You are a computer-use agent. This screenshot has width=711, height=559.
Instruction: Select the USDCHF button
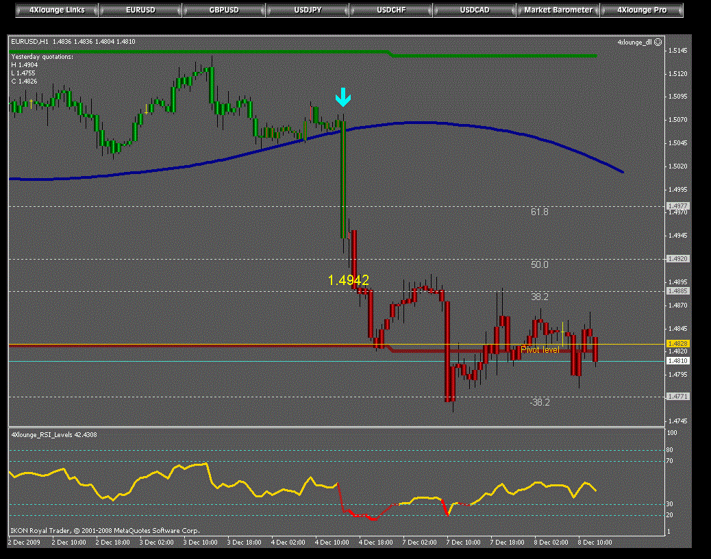pos(391,10)
